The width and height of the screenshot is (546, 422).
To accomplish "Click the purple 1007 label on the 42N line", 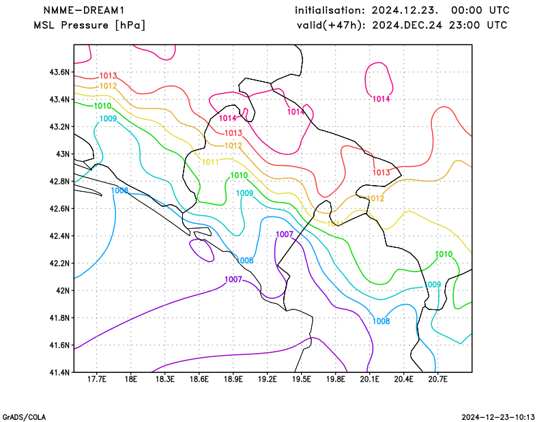I will [x=233, y=279].
